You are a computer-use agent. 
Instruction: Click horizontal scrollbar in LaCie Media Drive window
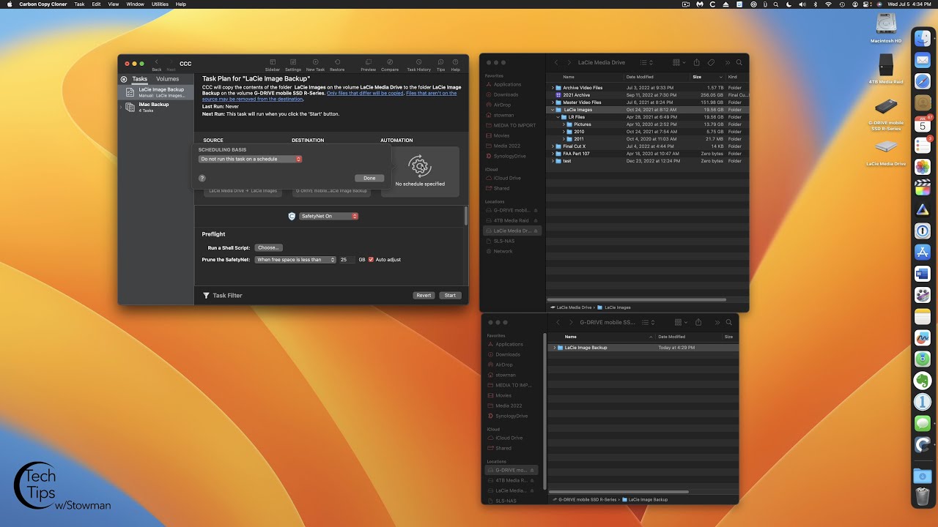636,299
